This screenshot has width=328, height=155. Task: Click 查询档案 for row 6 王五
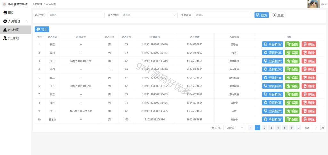point(273,86)
